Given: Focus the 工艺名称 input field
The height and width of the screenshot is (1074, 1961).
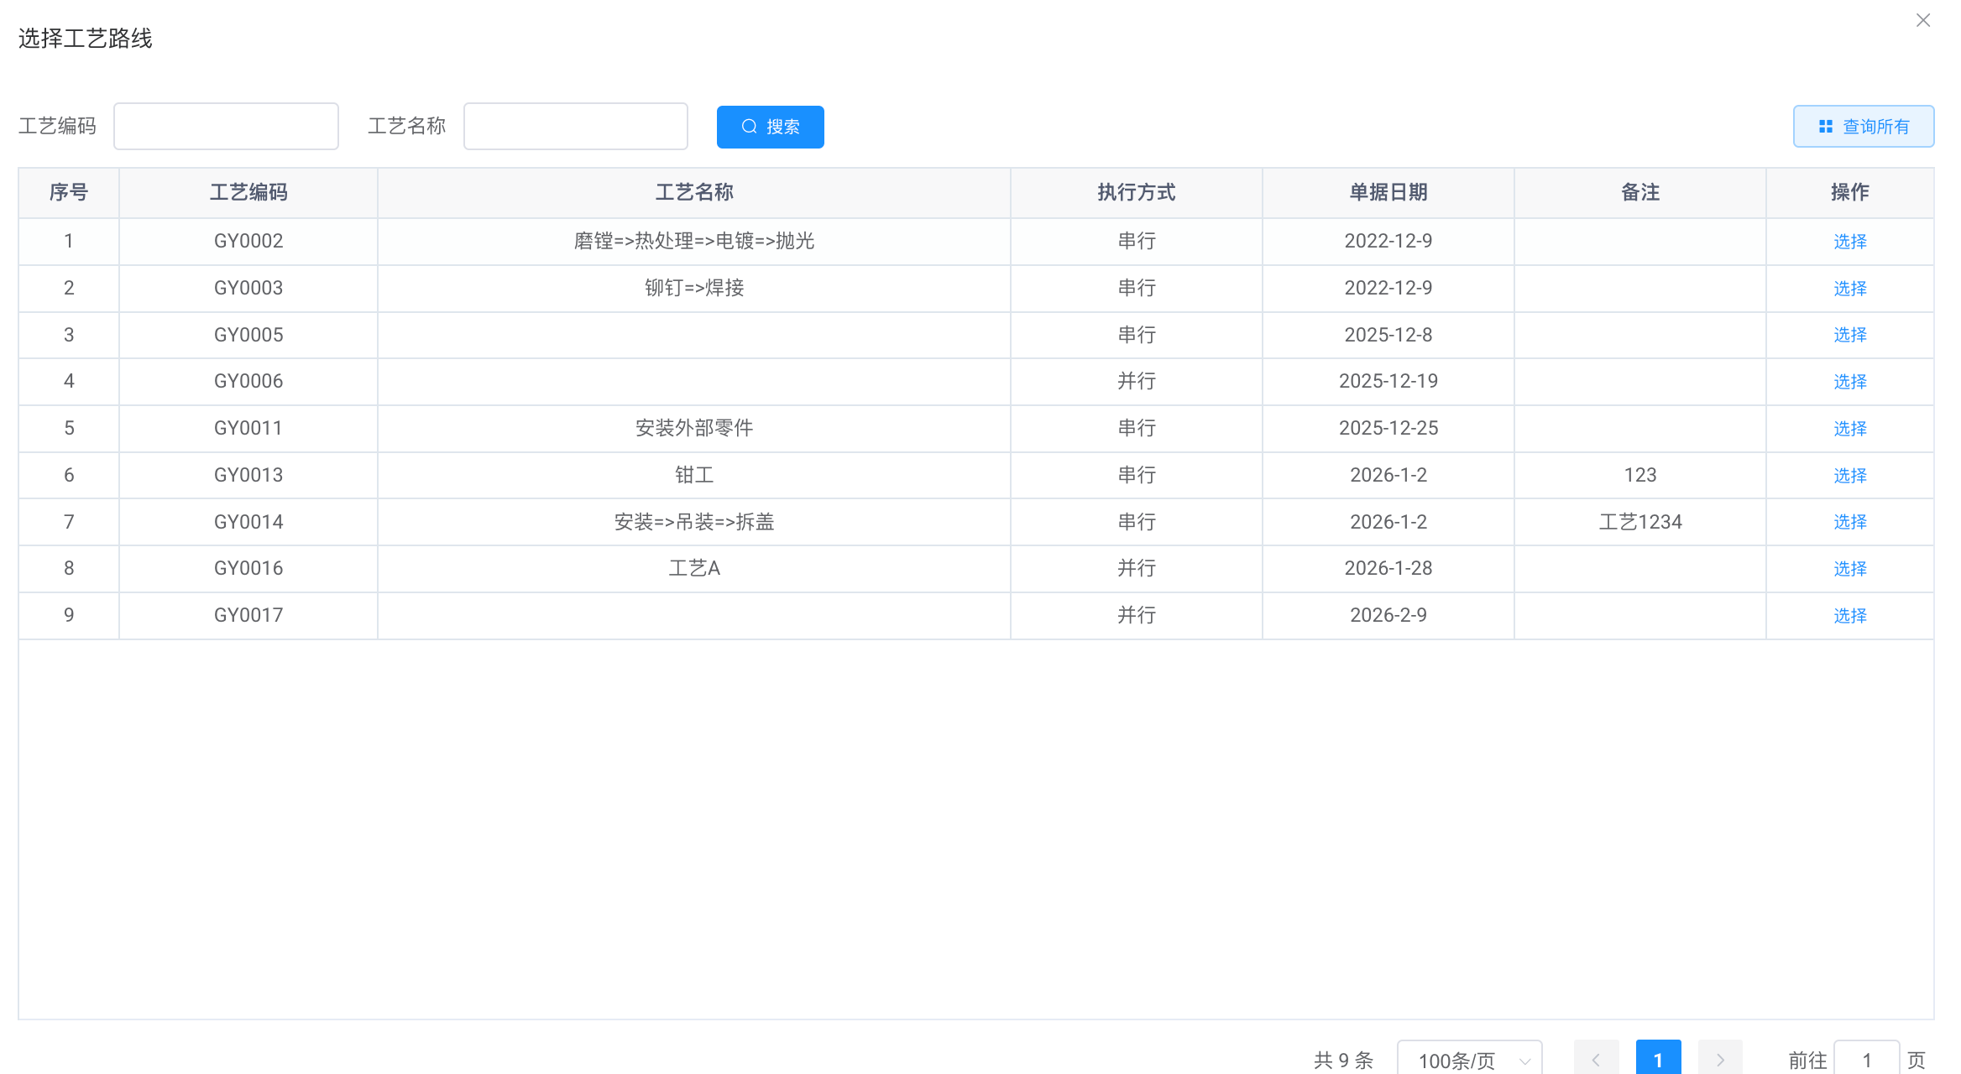Looking at the screenshot, I should tap(575, 127).
